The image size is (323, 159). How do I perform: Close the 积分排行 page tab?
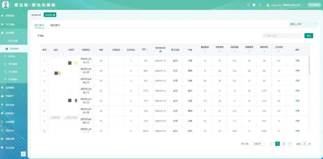click(x=54, y=15)
